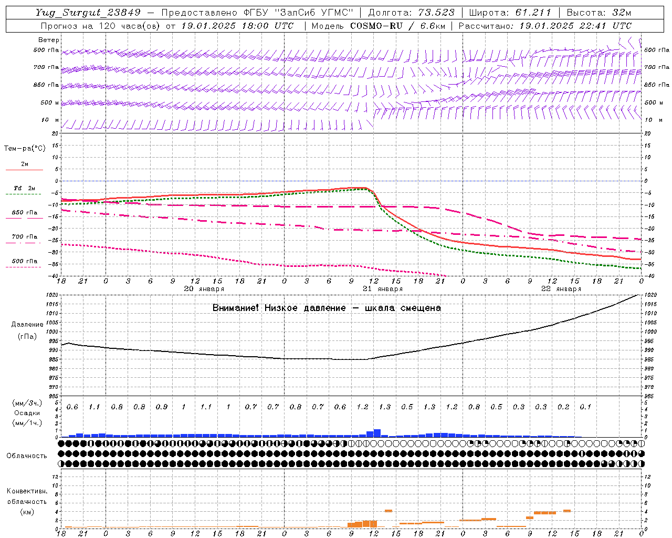The height and width of the screenshot is (538, 672).
Task: Select the 'Широта: 61.211' header field
Action: (510, 13)
